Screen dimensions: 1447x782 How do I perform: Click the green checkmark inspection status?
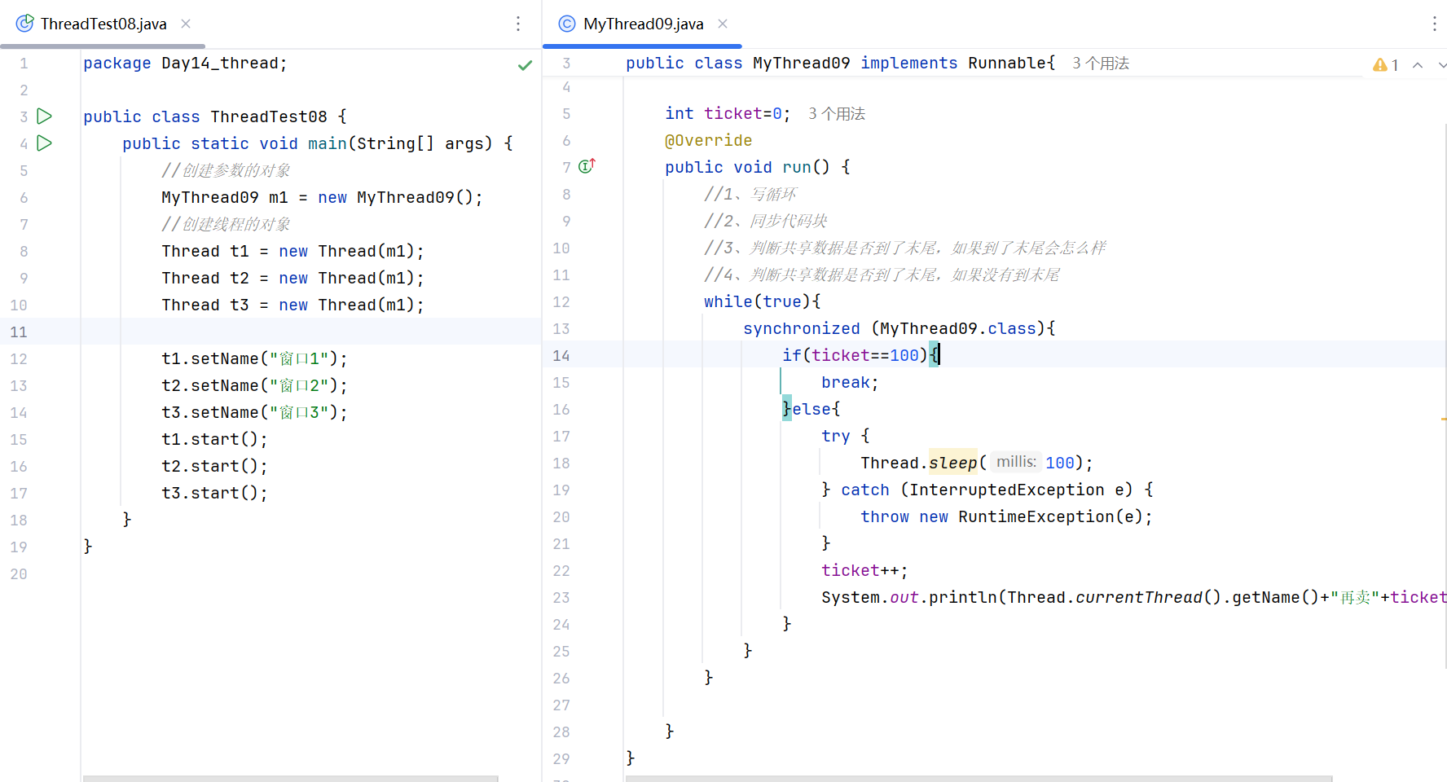tap(526, 65)
